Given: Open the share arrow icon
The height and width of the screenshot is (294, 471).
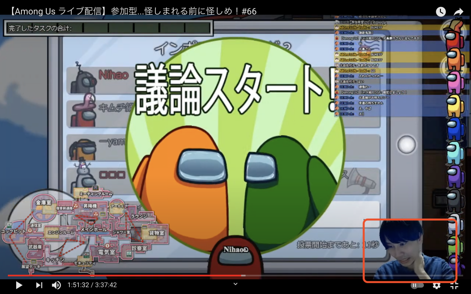Looking at the screenshot, I should click(x=458, y=12).
